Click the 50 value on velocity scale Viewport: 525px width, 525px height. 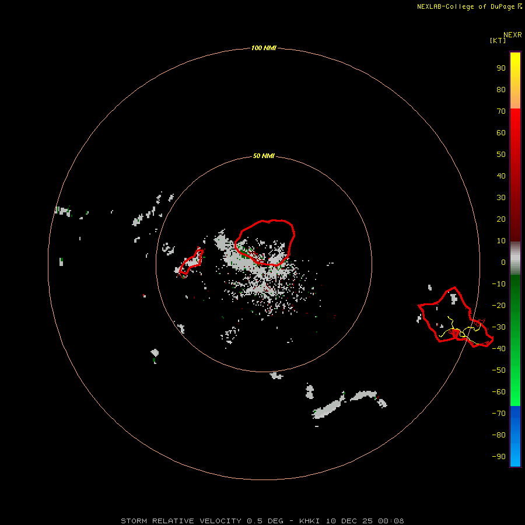click(501, 155)
